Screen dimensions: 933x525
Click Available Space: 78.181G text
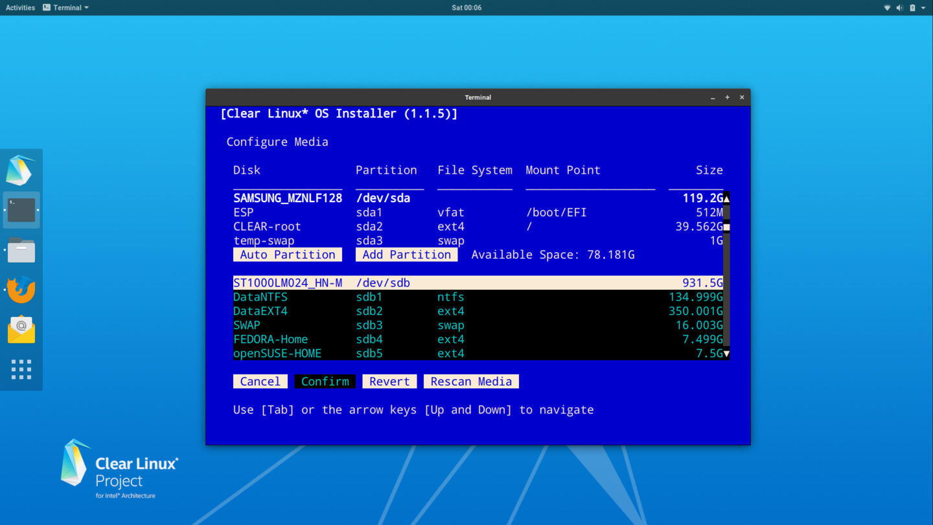(553, 255)
